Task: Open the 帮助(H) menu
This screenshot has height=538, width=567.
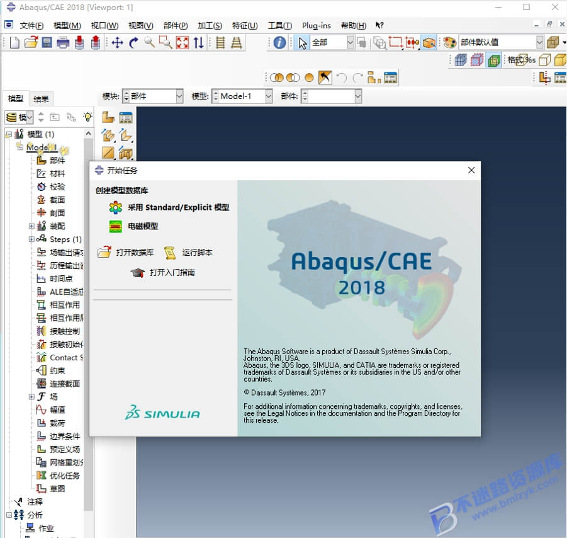Action: click(354, 25)
